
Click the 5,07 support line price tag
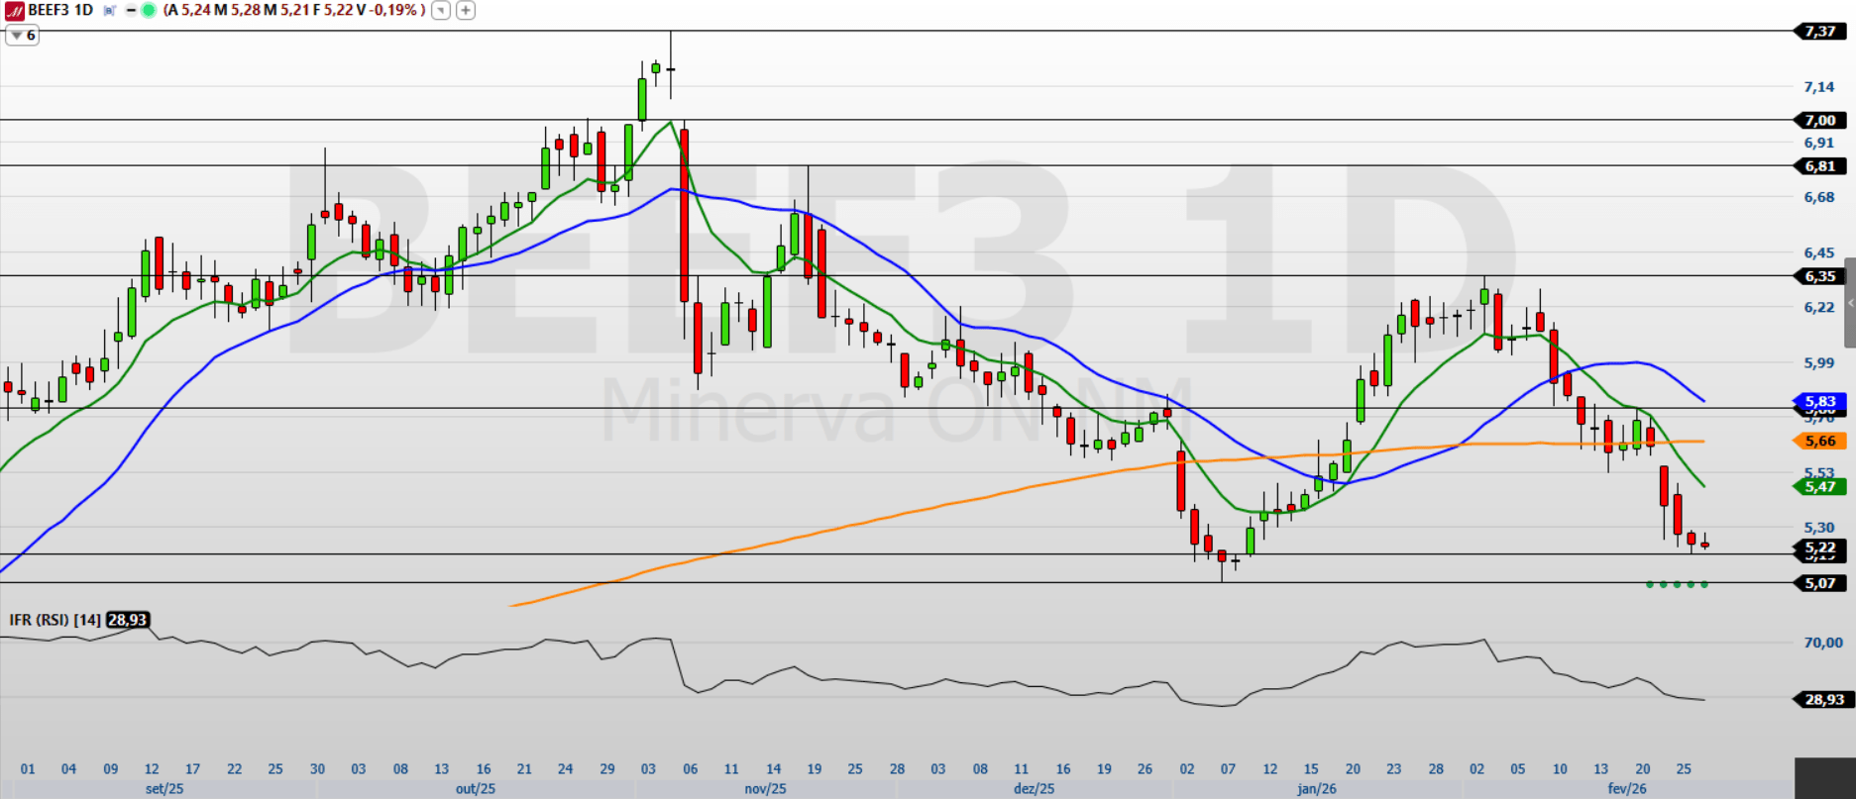click(x=1820, y=583)
